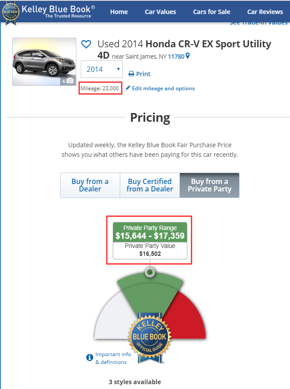Save car with the heart icon
The width and height of the screenshot is (290, 389).
[86, 44]
